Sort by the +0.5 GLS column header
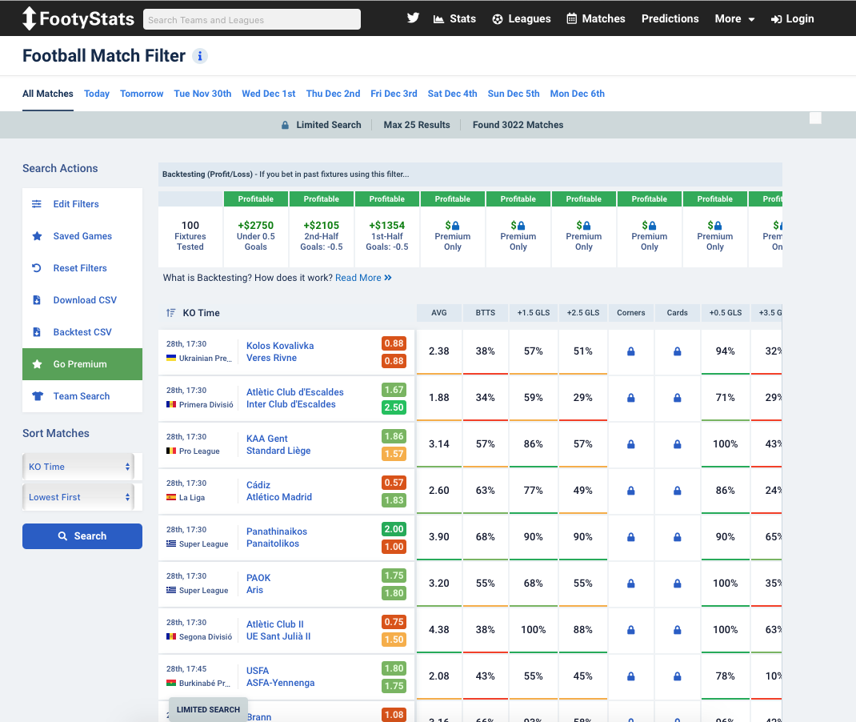 click(x=726, y=312)
